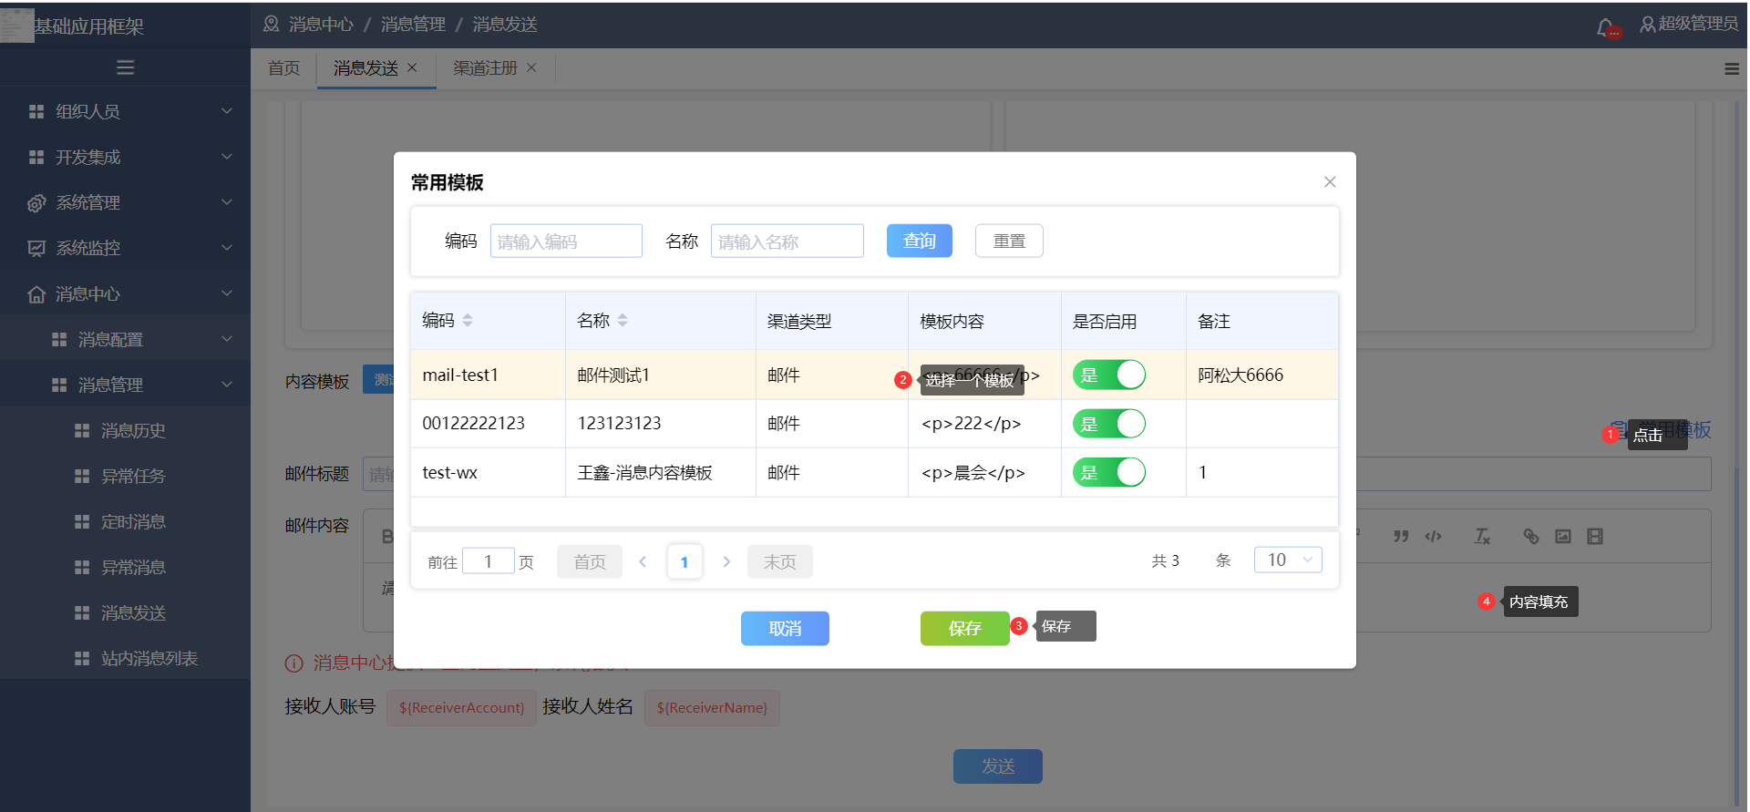Click the 超级管理员 user icon
Viewport: 1750px width, 812px height.
click(x=1648, y=25)
